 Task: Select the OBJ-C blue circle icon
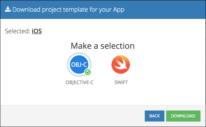[x=79, y=65]
